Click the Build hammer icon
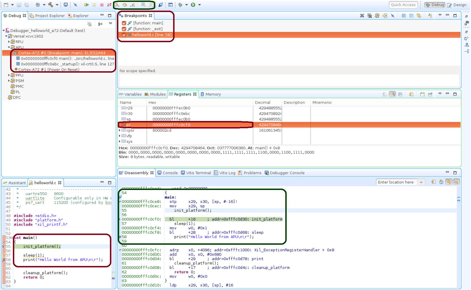471x290 pixels. (51, 5)
